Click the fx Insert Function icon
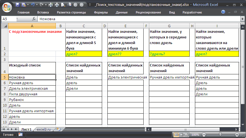 [x=34, y=19]
